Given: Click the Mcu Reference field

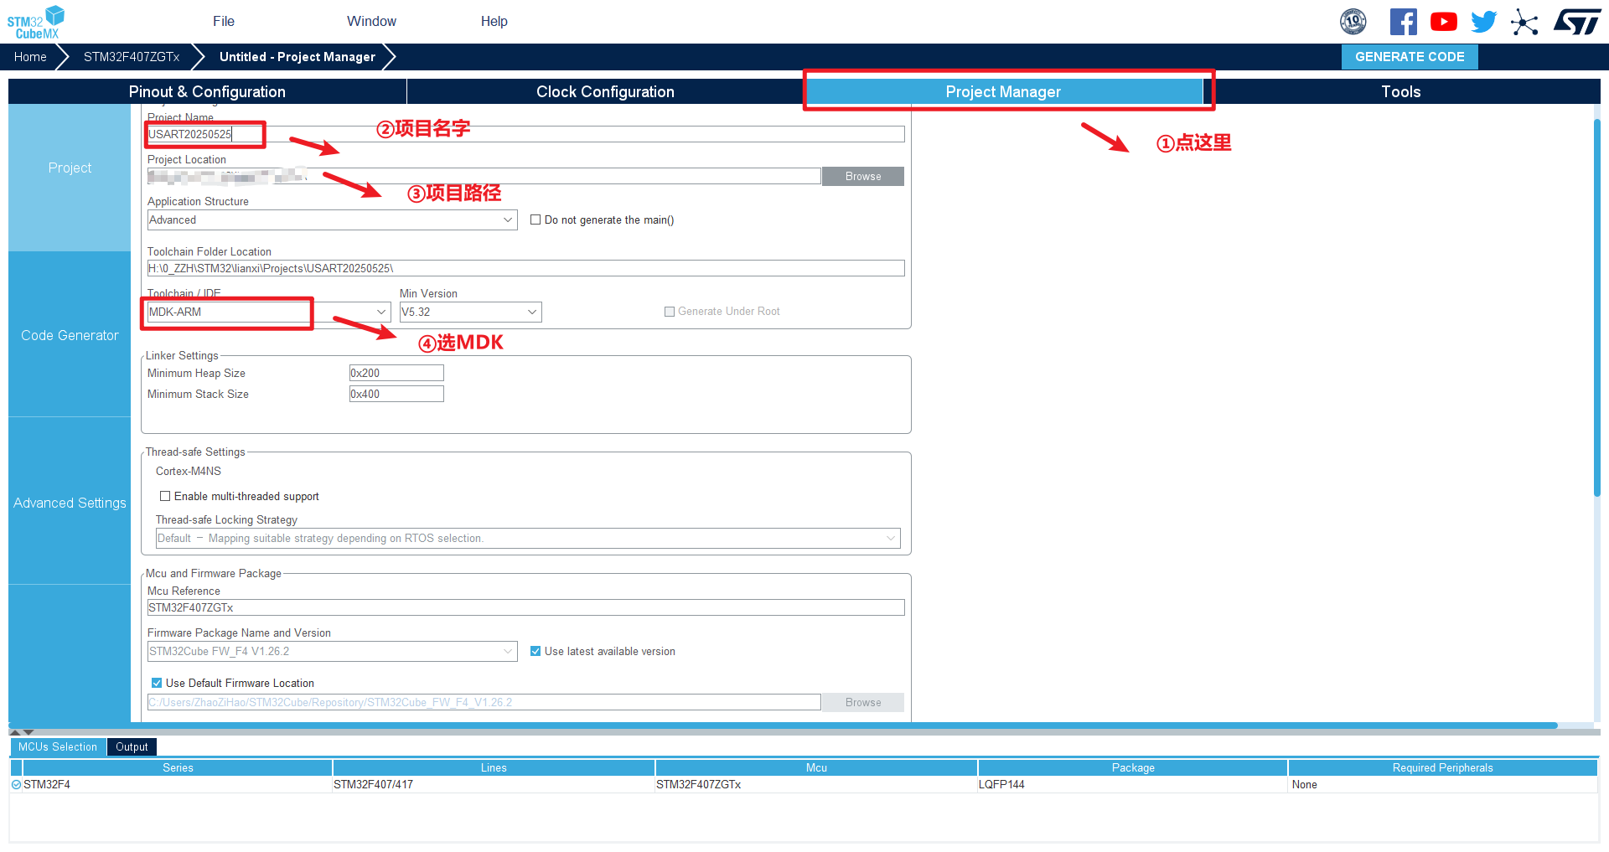Looking at the screenshot, I should pyautogui.click(x=526, y=607).
